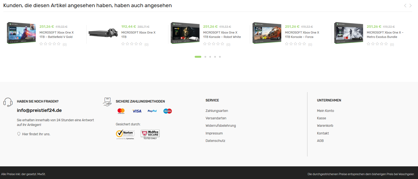The height and width of the screenshot is (179, 418).
Task: Open Xbox One X 1TB Konsole Forza title
Action: tap(302, 35)
